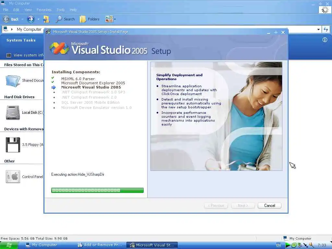The image size is (332, 249).
Task: Click the Visual Studio setup title bar icon
Action: [48, 32]
